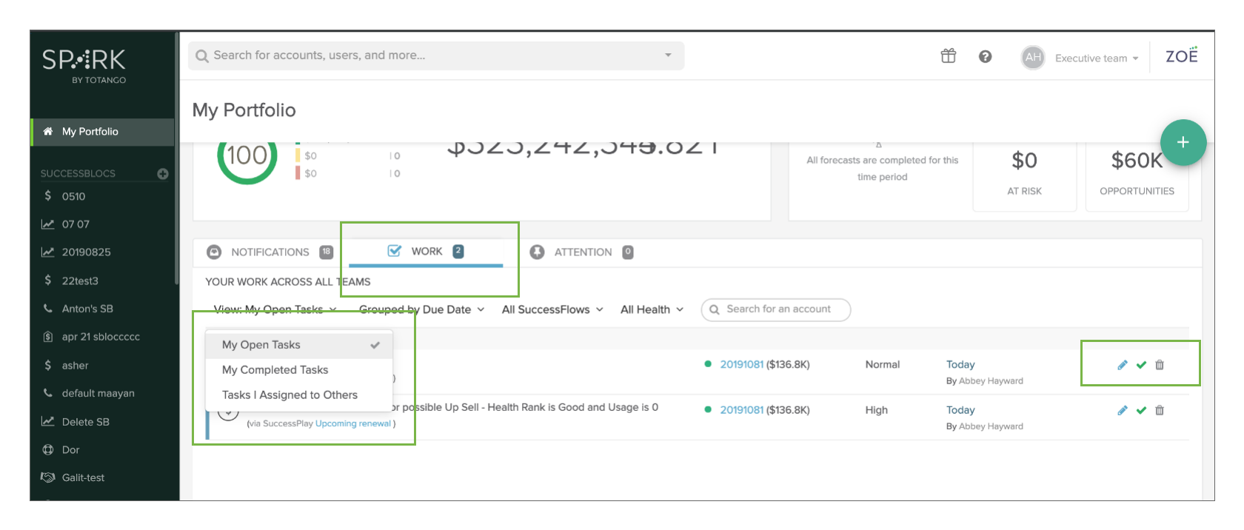Click the phone icon beside default maayan

(48, 393)
